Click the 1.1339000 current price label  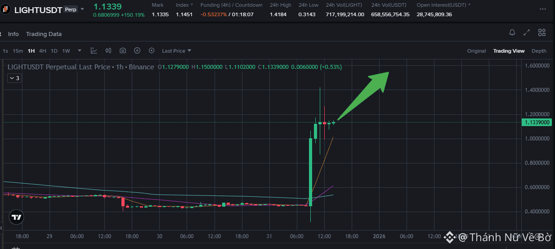tap(537, 122)
